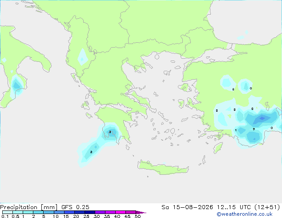Screen dimensions: 282x218
Task: Click the "20" legend scale label
Action: (x=76, y=216)
